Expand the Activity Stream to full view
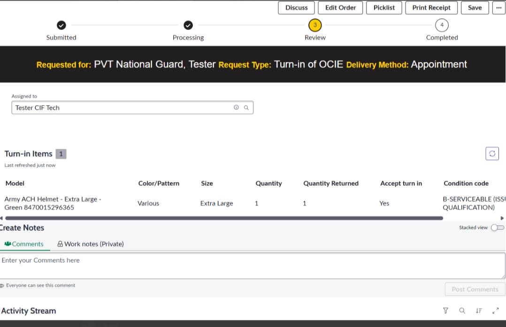This screenshot has width=506, height=327. (x=495, y=311)
